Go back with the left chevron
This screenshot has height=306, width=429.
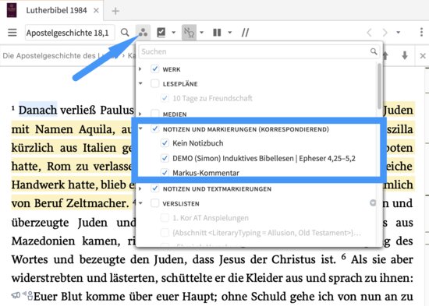[x=370, y=33]
